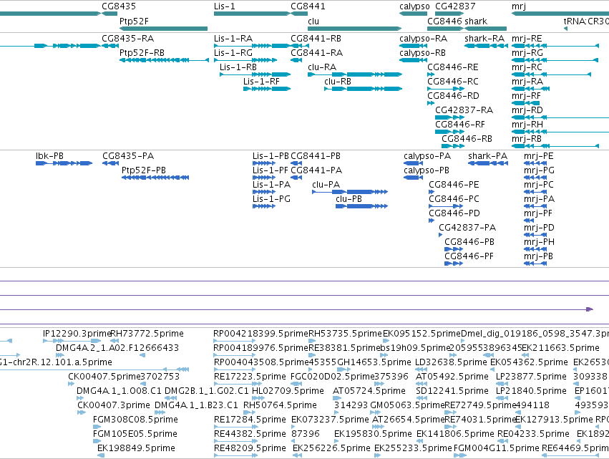The width and height of the screenshot is (609, 459).
Task: Click the purple arrowhead track end
Action: [590, 309]
